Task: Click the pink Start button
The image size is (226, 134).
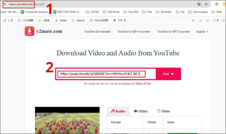Action: pos(168,74)
